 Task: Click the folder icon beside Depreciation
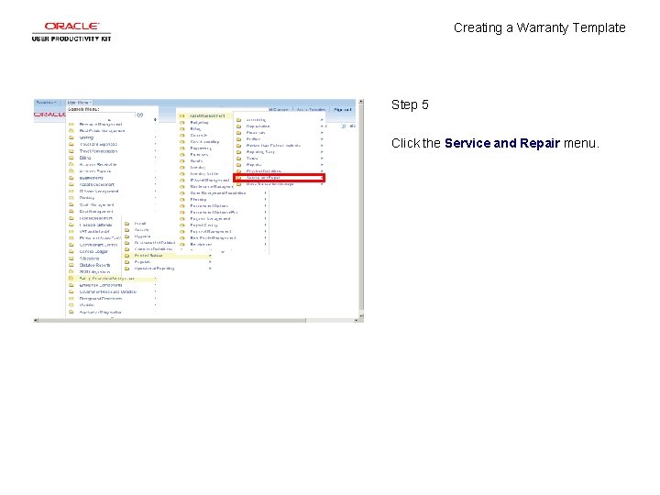239,126
